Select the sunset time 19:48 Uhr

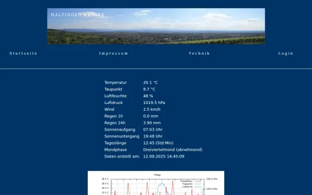[x=153, y=136]
